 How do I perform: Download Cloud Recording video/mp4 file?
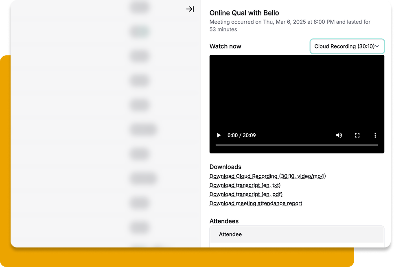tap(267, 176)
